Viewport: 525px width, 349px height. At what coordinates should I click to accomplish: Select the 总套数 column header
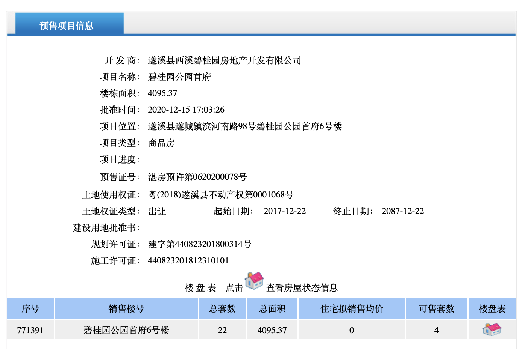point(223,308)
